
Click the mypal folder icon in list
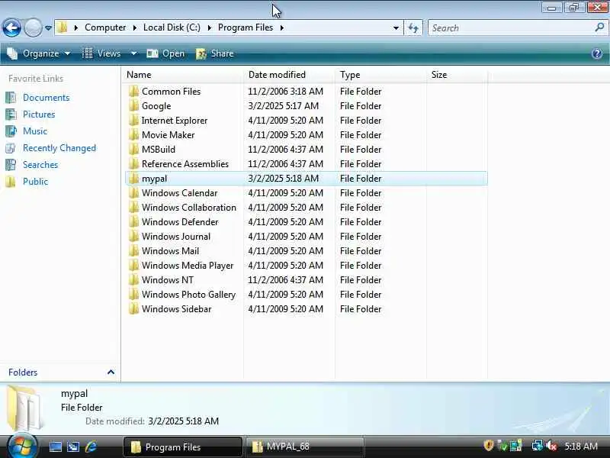click(133, 179)
